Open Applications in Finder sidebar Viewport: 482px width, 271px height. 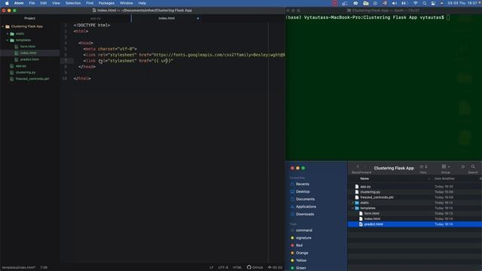[x=306, y=206]
